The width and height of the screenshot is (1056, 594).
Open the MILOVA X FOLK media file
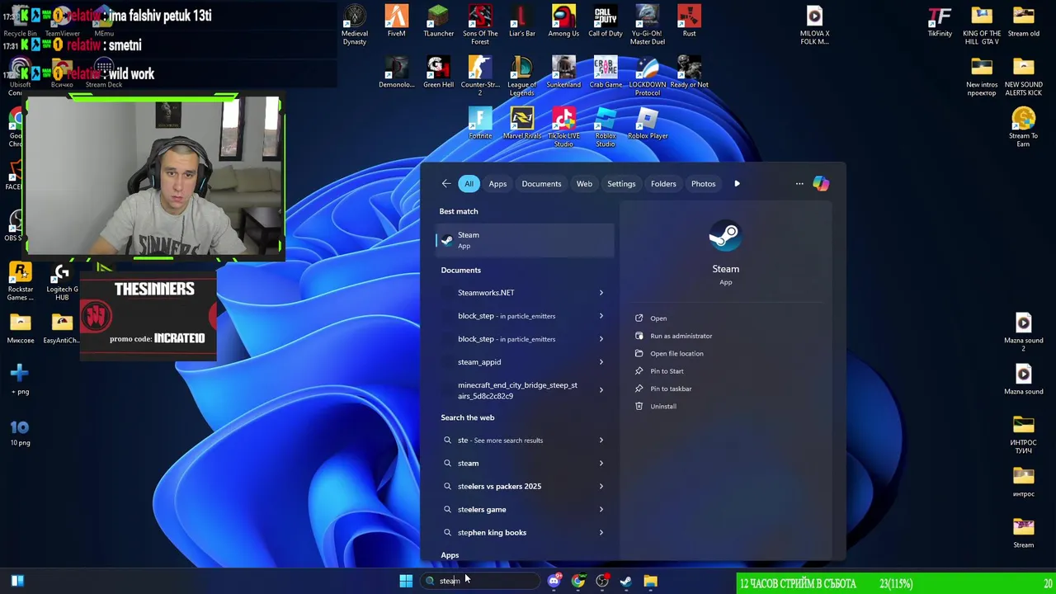[814, 25]
